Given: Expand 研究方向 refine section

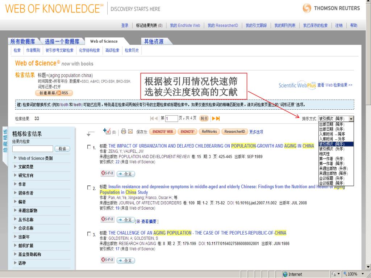Looking at the screenshot, I should [24, 176].
